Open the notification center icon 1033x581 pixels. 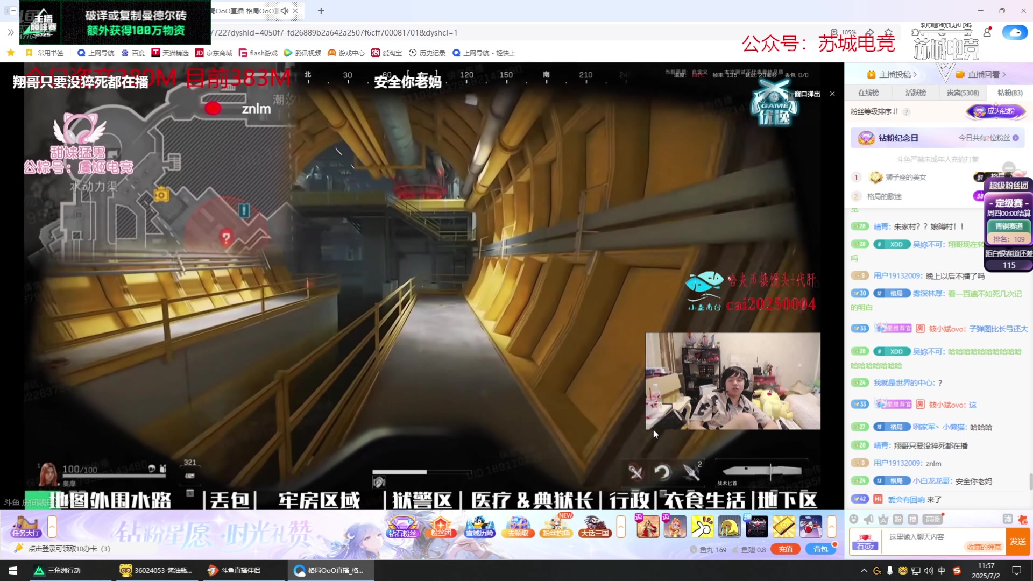[1017, 571]
